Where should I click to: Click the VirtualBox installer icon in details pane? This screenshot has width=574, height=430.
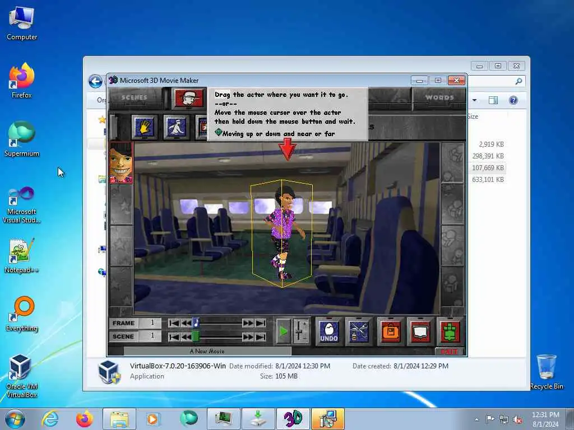109,372
